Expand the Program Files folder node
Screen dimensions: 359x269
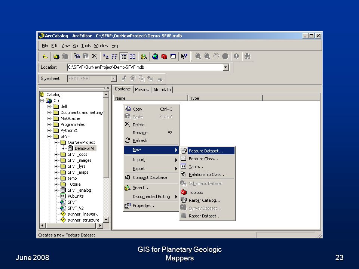pos(49,124)
